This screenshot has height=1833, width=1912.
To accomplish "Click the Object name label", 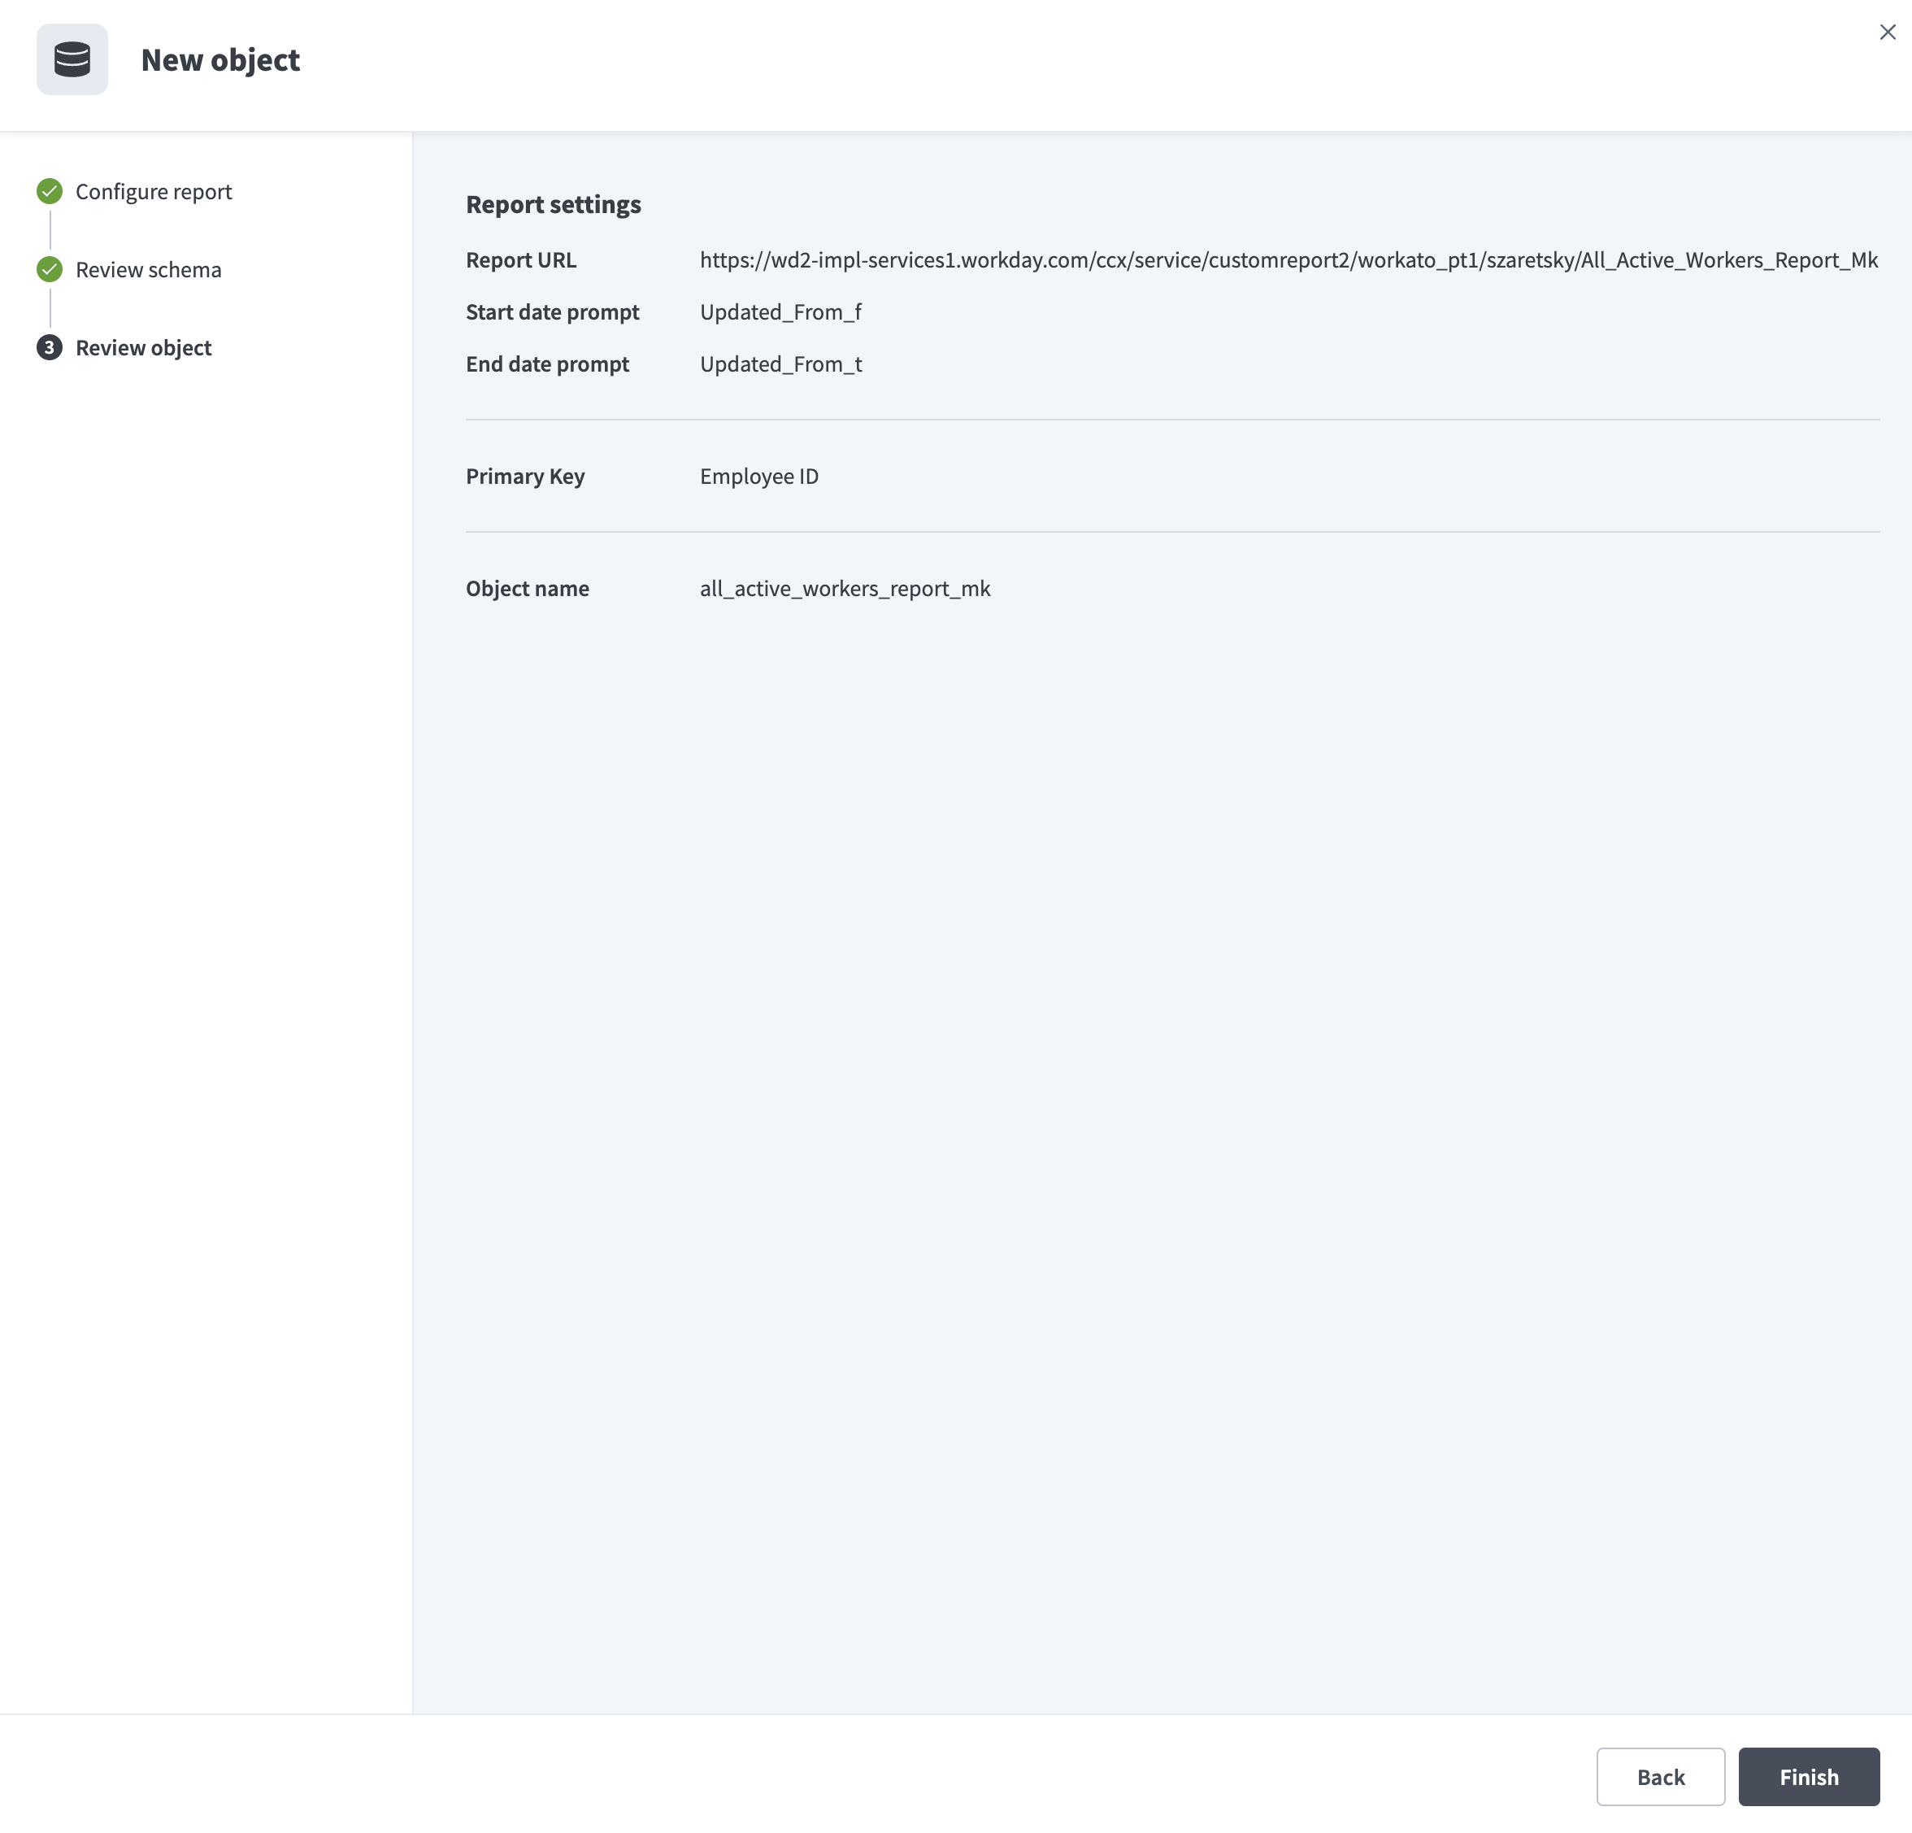I will coord(527,589).
